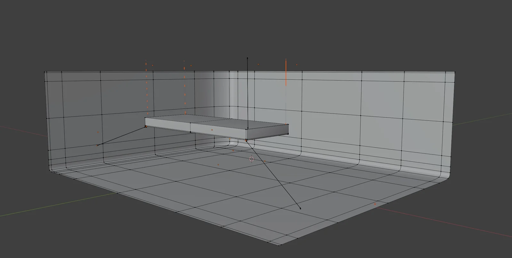The width and height of the screenshot is (512, 258).
Task: Click the 3D cursor crosshair in the viewport
Action: (x=251, y=159)
